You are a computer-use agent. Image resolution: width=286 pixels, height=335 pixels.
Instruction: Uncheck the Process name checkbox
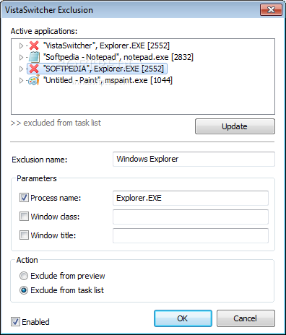click(x=24, y=198)
